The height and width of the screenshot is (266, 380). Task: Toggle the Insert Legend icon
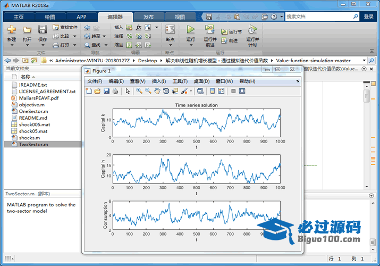(221, 91)
